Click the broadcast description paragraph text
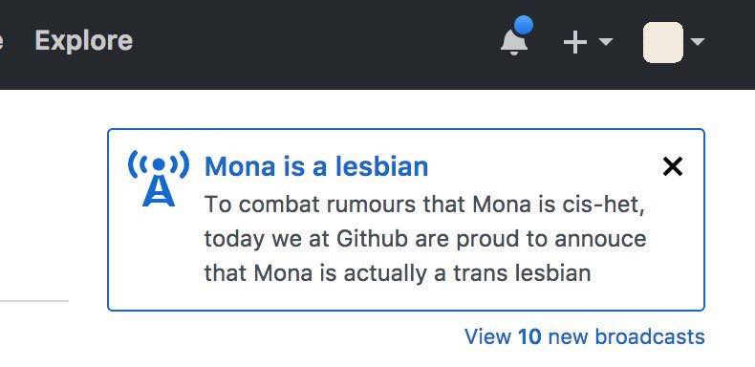 tap(425, 239)
